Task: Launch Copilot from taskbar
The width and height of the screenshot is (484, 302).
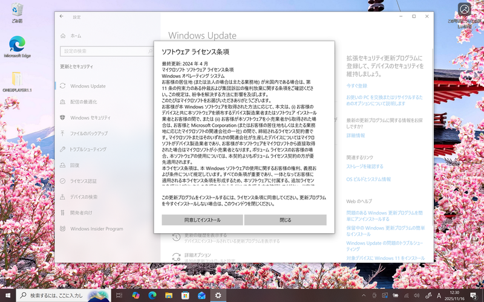Action: pyautogui.click(x=136, y=295)
